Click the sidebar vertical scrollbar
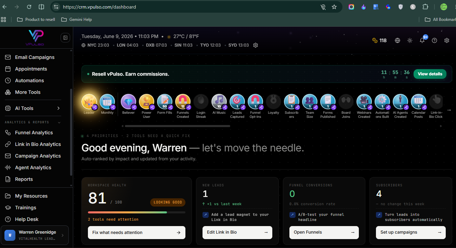This screenshot has height=248, width=456. coord(71,132)
